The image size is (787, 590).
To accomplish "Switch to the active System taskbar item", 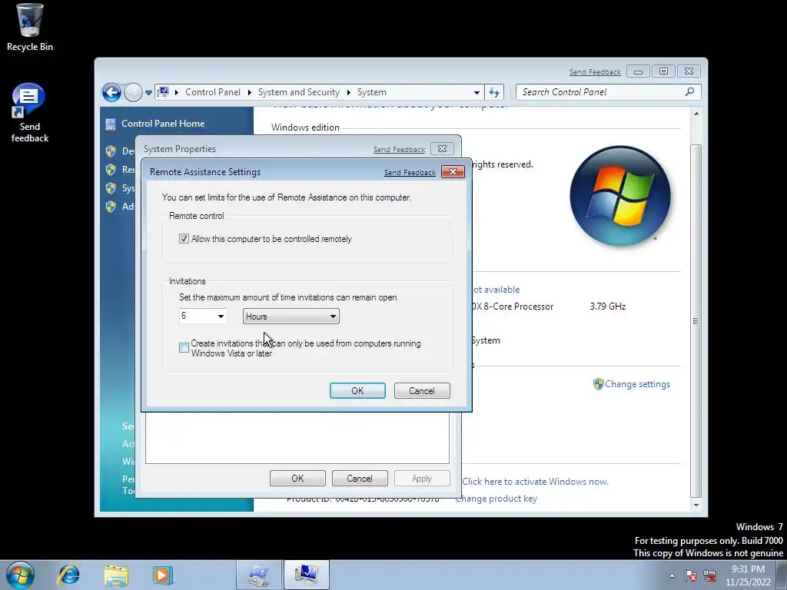I will 306,575.
